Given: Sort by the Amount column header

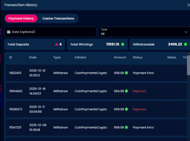Looking at the screenshot, I should click(120, 57).
